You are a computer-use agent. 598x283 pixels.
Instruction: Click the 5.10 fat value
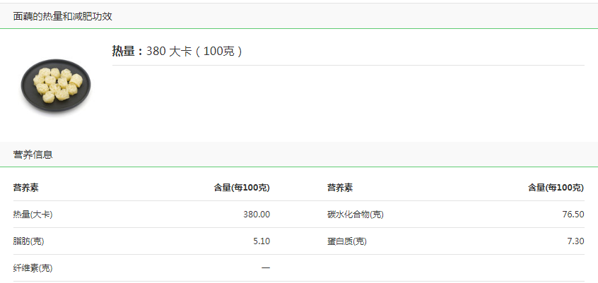(x=262, y=241)
